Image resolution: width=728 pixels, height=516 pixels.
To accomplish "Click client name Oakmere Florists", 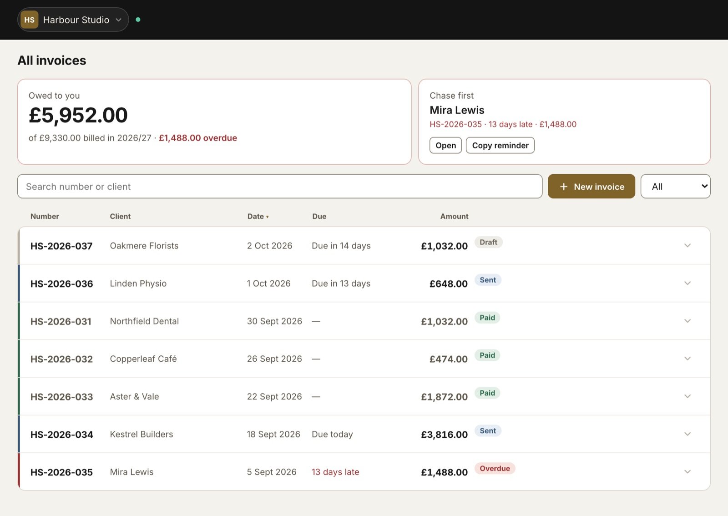I will pyautogui.click(x=144, y=246).
